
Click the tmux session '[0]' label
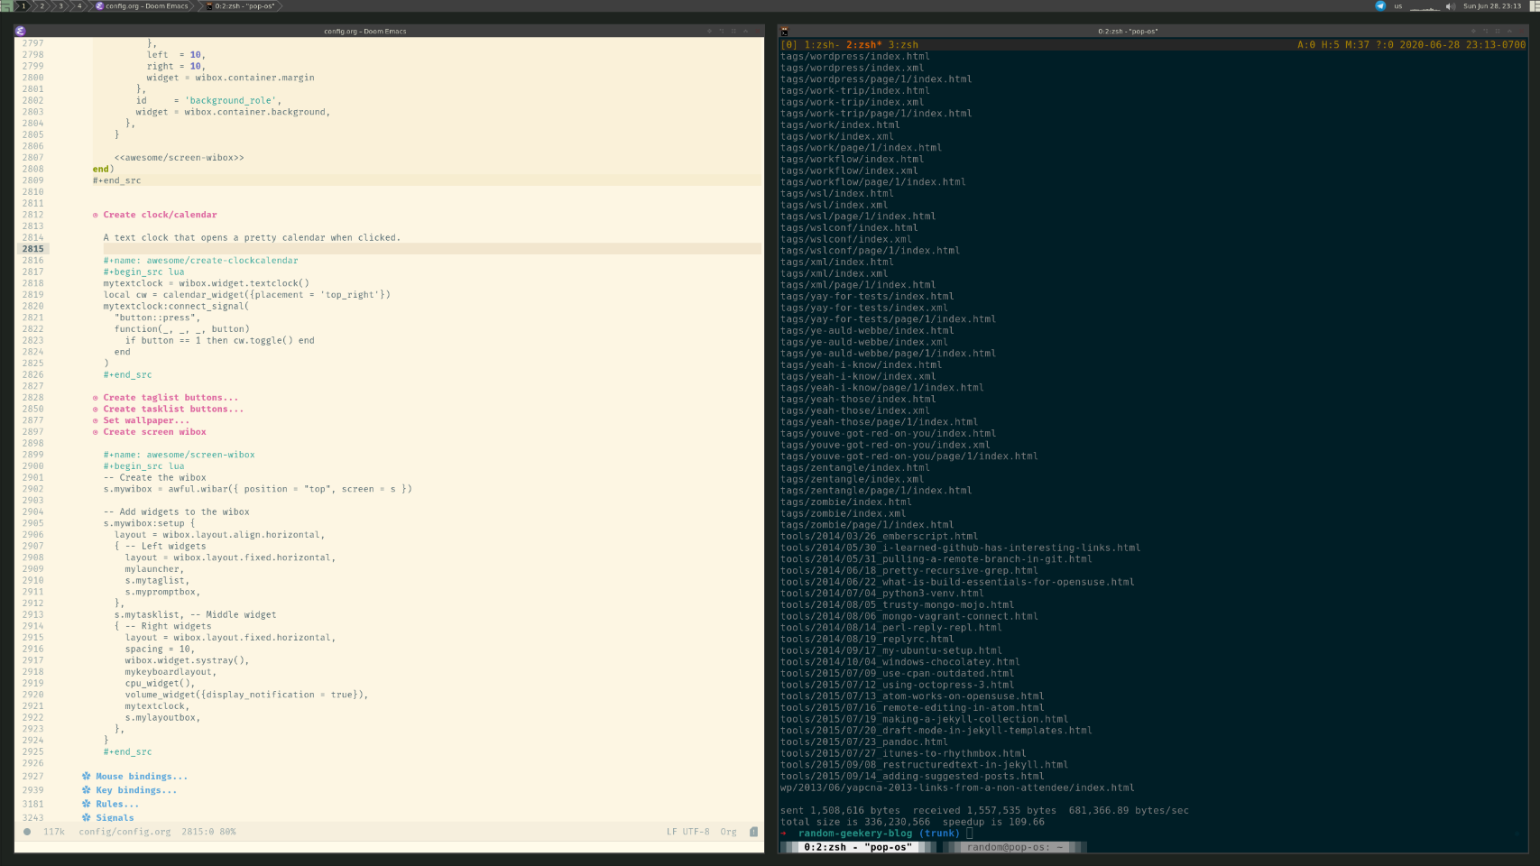(x=788, y=44)
